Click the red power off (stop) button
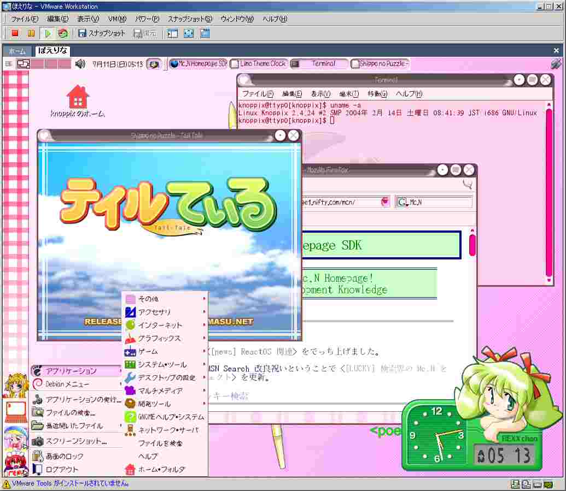Viewport: 566px width, 491px height. [x=15, y=33]
